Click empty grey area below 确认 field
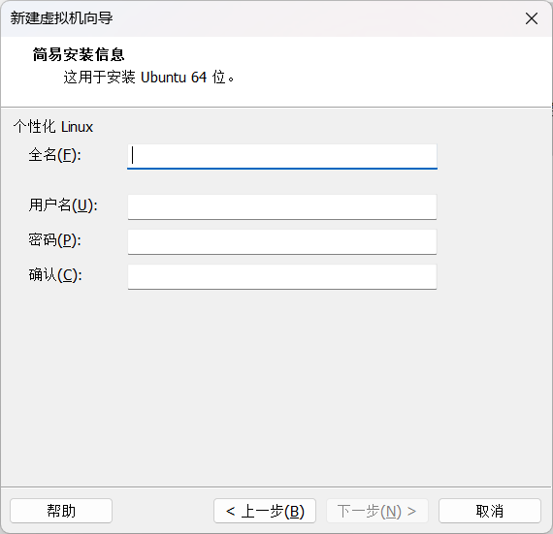The width and height of the screenshot is (553, 534). click(x=276, y=388)
